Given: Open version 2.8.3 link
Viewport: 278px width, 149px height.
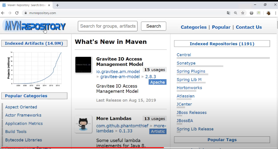Looking at the screenshot, I should point(150,77).
